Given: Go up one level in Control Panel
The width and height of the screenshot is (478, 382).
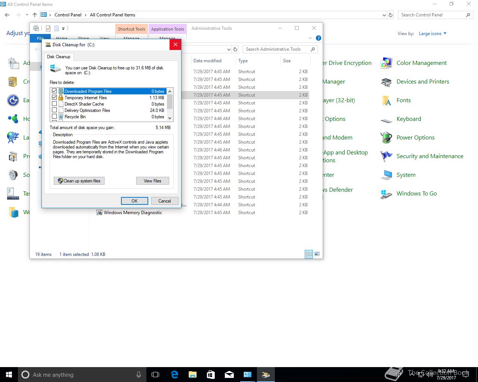Looking at the screenshot, I should [x=35, y=15].
